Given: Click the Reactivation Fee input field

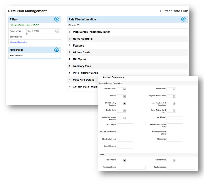Looking at the screenshot, I should (125, 140).
